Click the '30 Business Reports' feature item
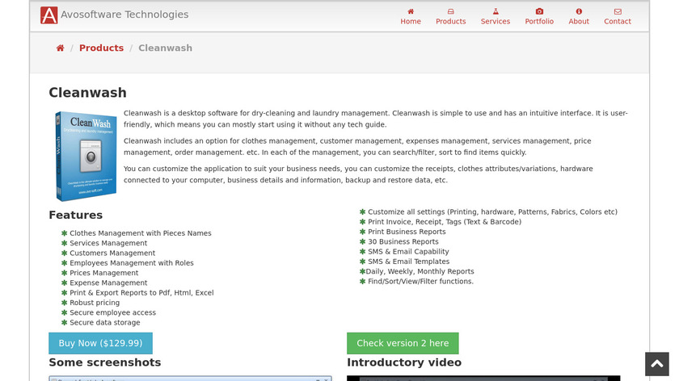The height and width of the screenshot is (381, 679). [x=403, y=241]
